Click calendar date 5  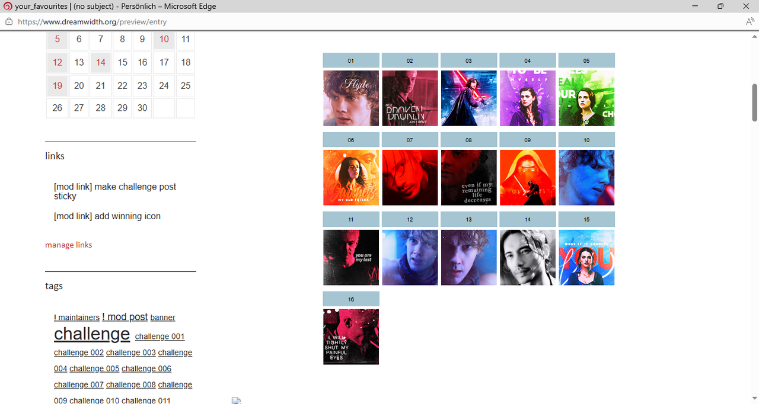click(57, 40)
